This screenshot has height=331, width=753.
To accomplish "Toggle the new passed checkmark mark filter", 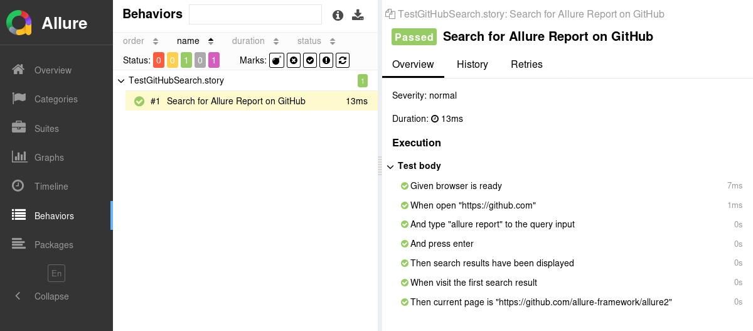I will [x=310, y=60].
